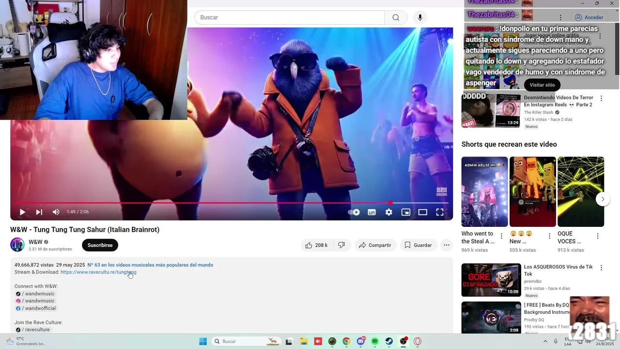This screenshot has height=349, width=620.
Task: Open options for the ad card
Action: point(600,36)
